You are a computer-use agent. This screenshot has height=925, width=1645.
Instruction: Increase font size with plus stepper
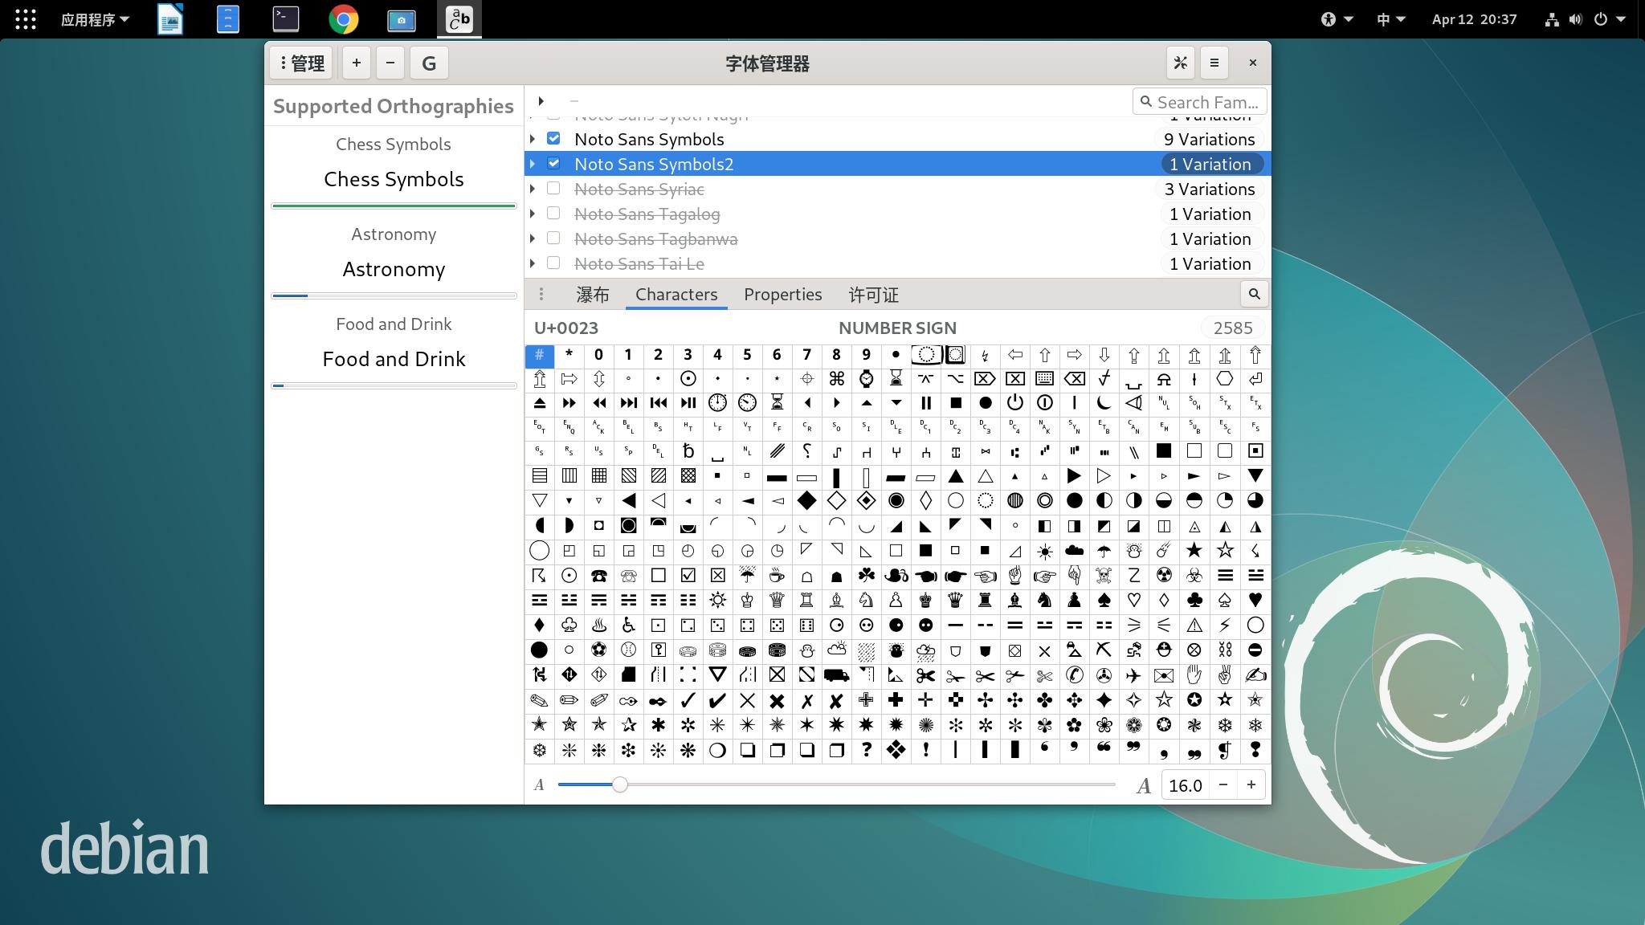coord(1251,785)
